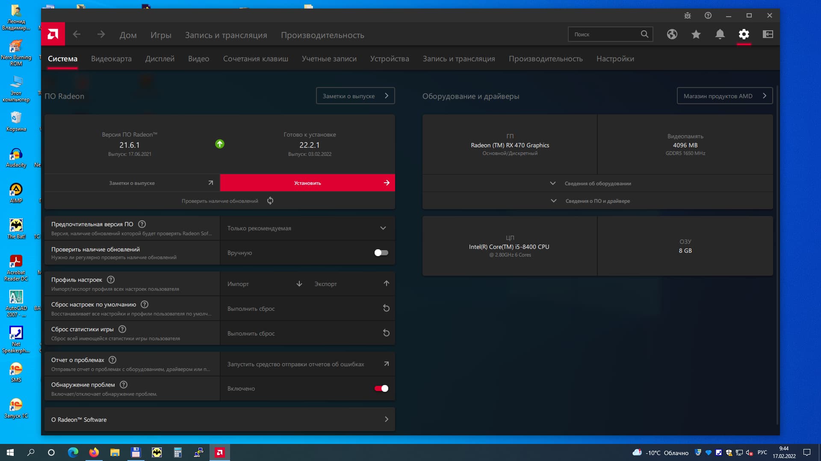The image size is (821, 461).
Task: Click Заметки о выпуске under version 21.6.1
Action: 132,183
